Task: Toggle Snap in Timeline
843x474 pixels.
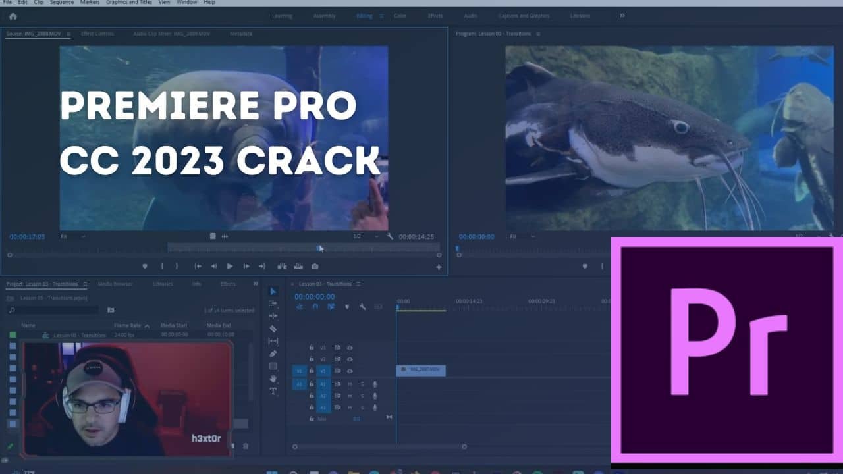Action: pyautogui.click(x=315, y=306)
